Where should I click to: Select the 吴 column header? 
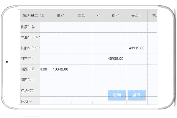click(137, 16)
